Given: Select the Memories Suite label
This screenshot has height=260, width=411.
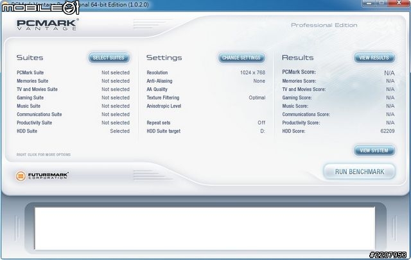Looking at the screenshot, I should click(33, 81).
